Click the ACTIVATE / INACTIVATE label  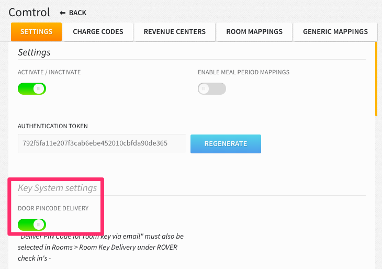pos(49,72)
